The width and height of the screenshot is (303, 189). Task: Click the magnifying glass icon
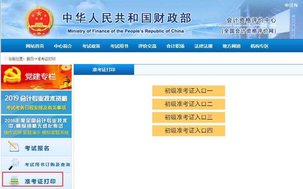(x=14, y=164)
